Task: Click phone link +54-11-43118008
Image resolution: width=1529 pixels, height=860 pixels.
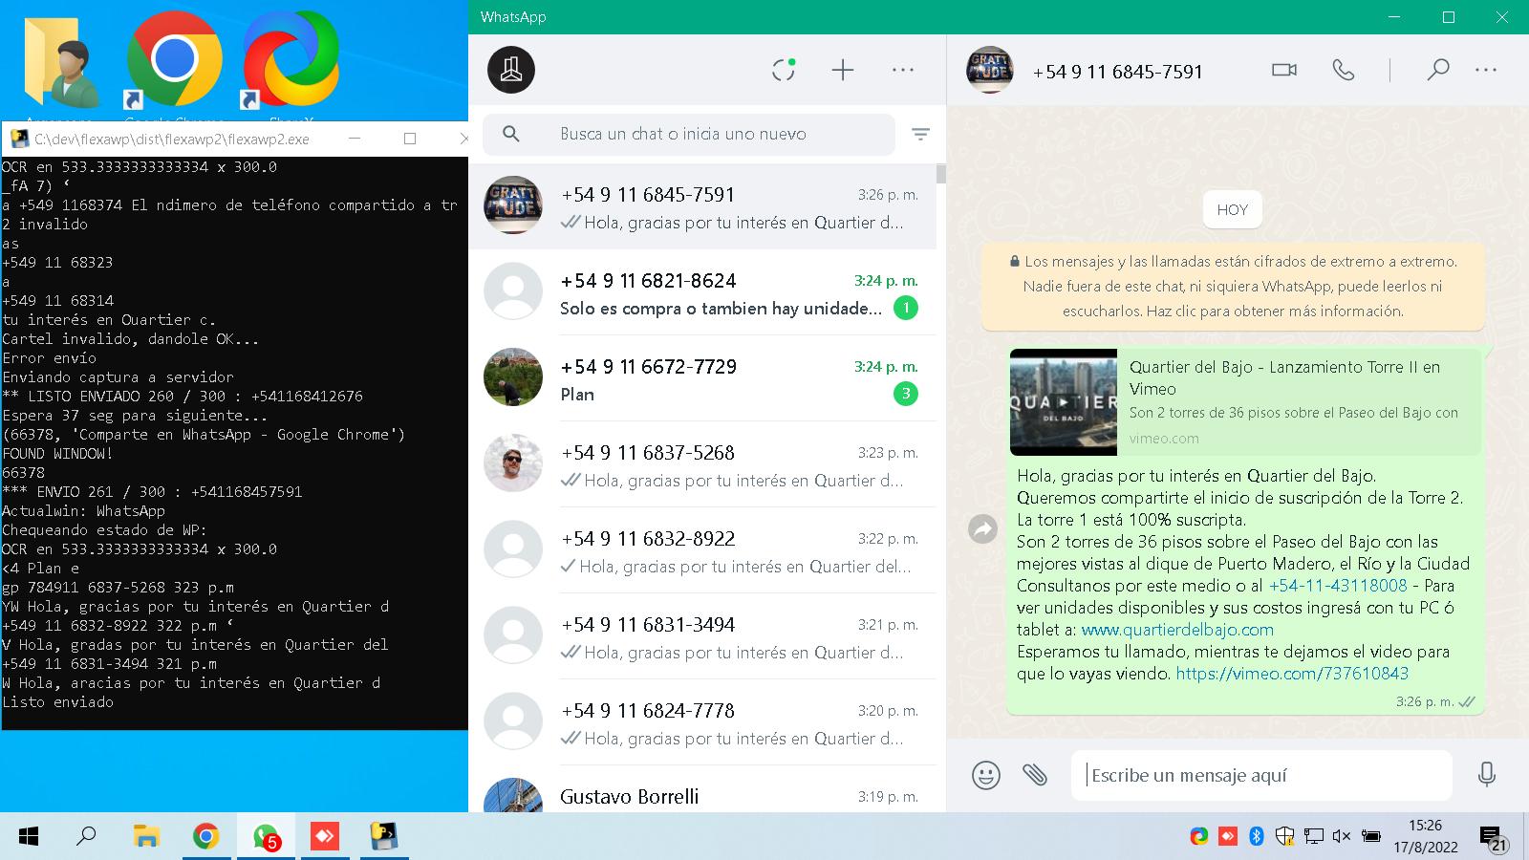Action: pos(1338,586)
